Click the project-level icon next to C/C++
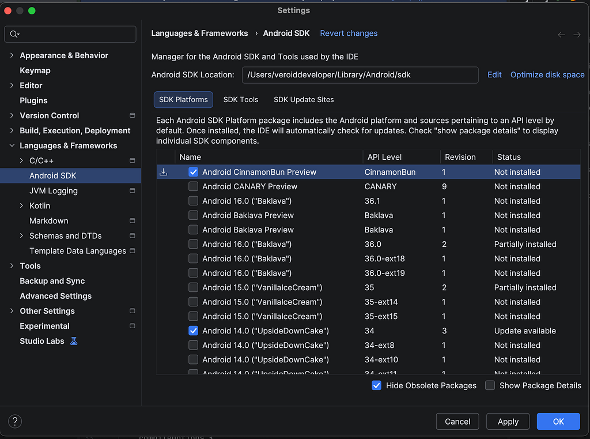This screenshot has width=590, height=439. (133, 160)
